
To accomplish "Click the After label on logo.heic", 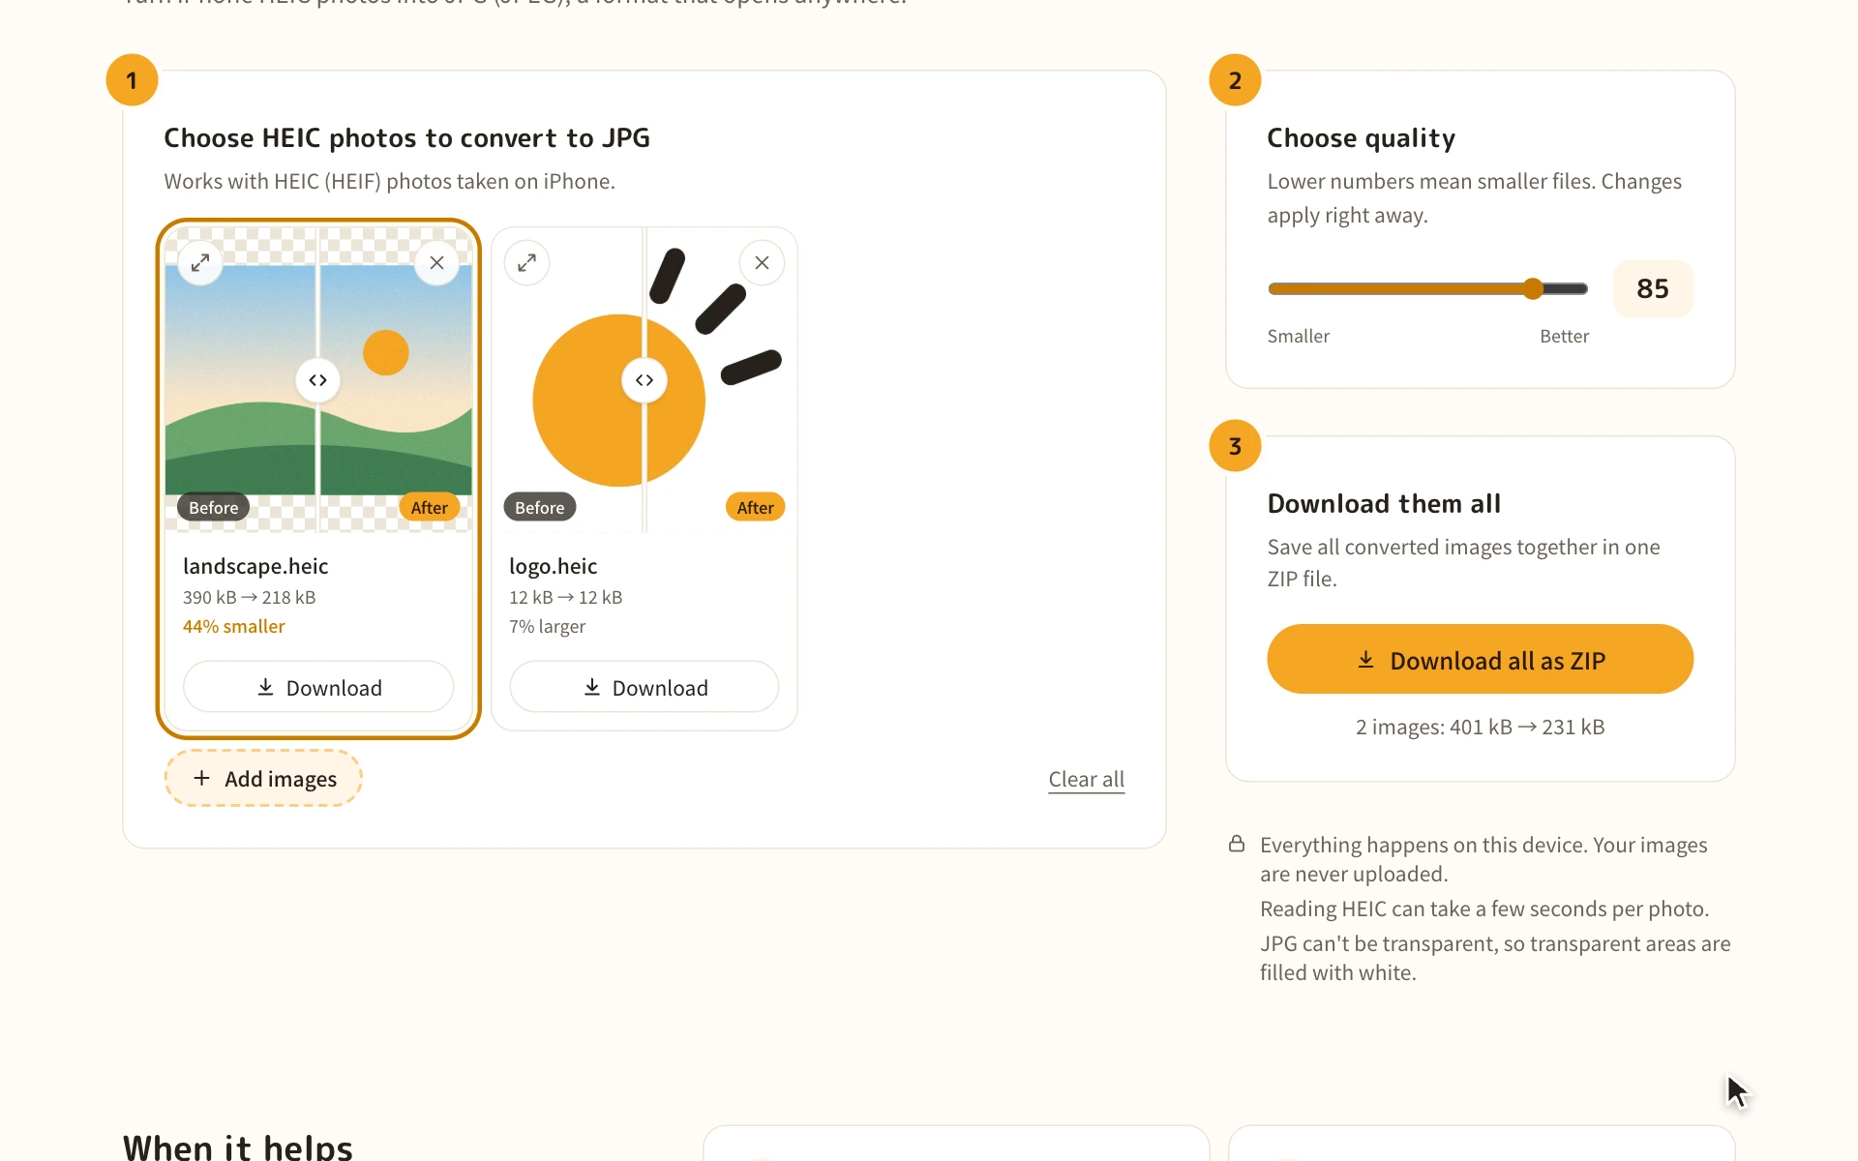I will (755, 507).
